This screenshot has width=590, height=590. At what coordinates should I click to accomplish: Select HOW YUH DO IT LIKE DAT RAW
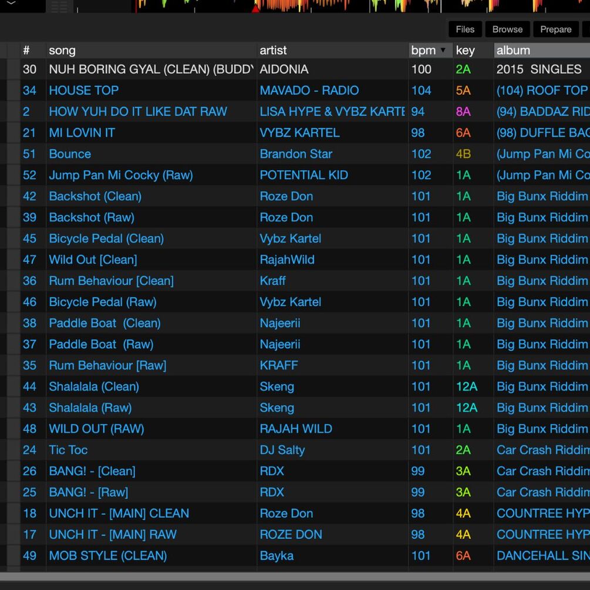[x=138, y=112]
